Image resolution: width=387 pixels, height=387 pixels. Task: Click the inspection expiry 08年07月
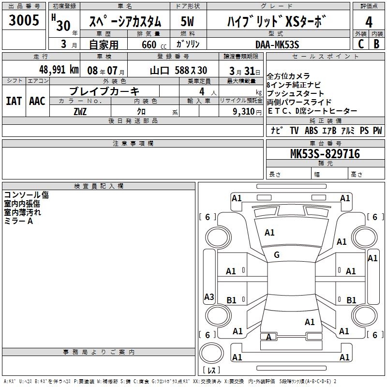(x=105, y=71)
